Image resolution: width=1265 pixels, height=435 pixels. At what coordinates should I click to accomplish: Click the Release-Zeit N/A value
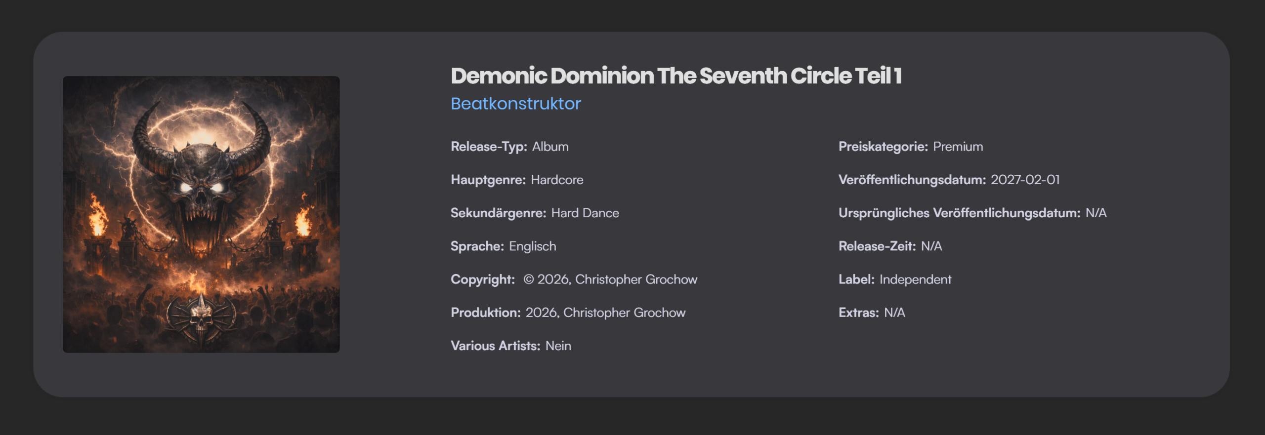(931, 246)
